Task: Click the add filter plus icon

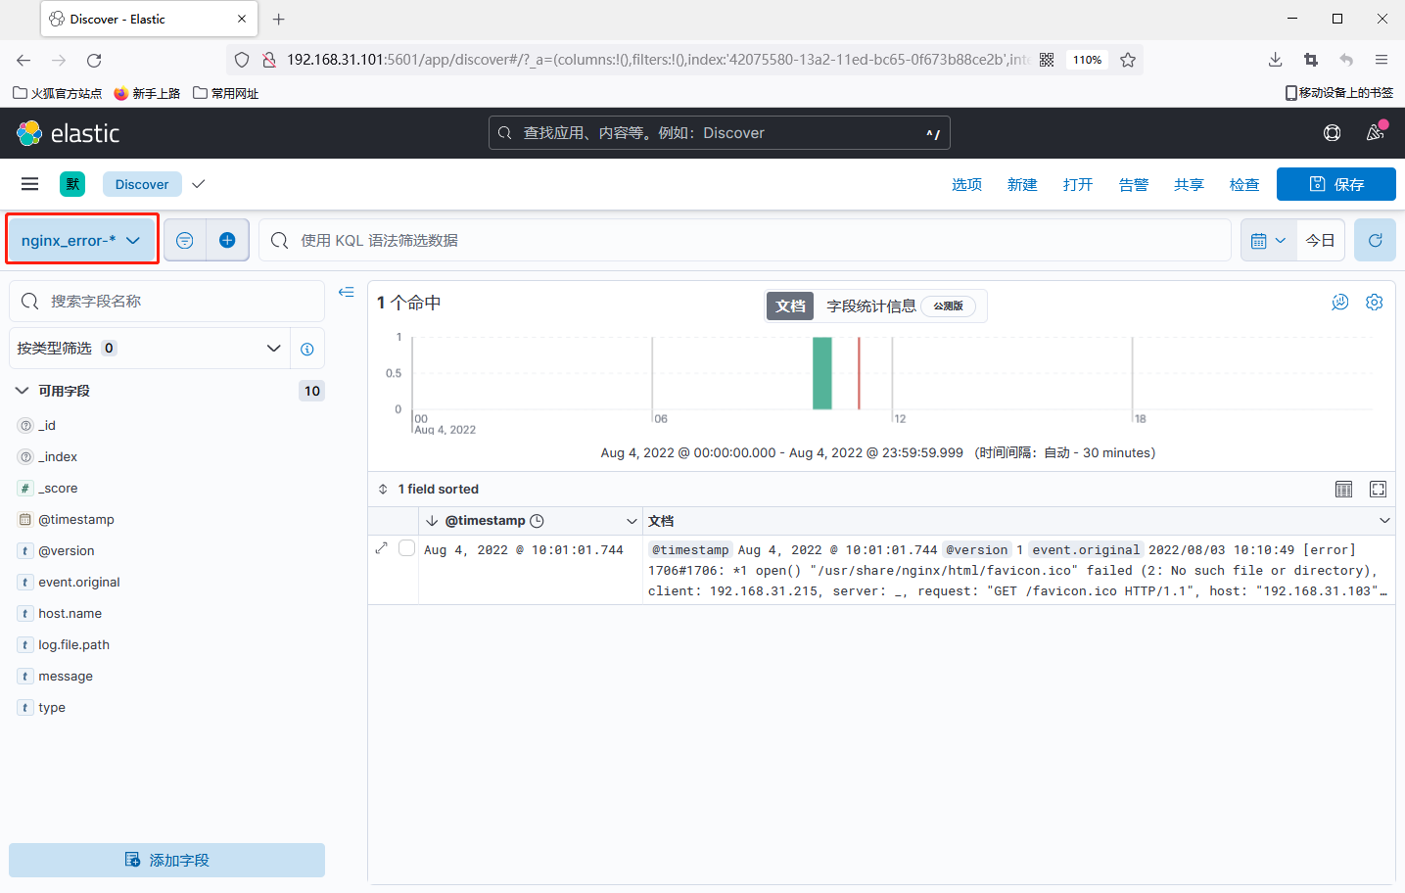Action: (x=227, y=240)
